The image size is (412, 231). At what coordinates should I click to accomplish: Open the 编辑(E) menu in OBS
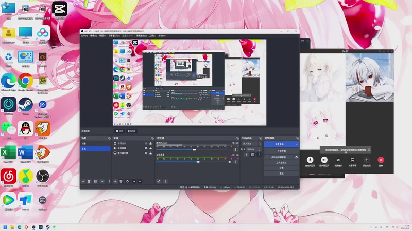pos(93,36)
